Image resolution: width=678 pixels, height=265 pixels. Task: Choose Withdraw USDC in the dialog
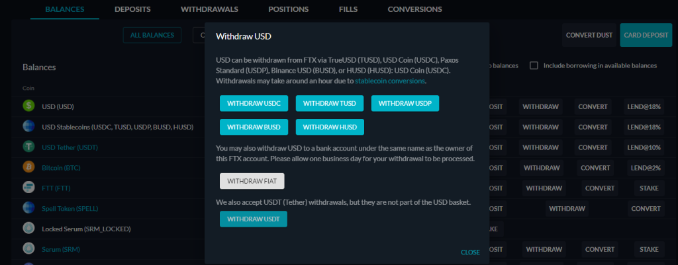(x=254, y=104)
